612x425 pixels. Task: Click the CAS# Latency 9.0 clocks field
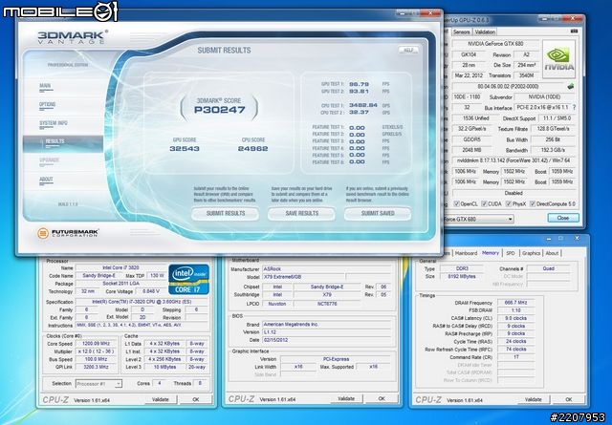[x=515, y=318]
